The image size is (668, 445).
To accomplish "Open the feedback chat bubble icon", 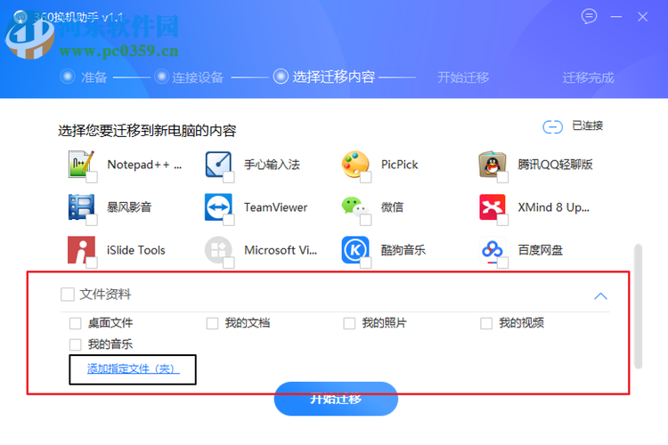I will click(589, 17).
